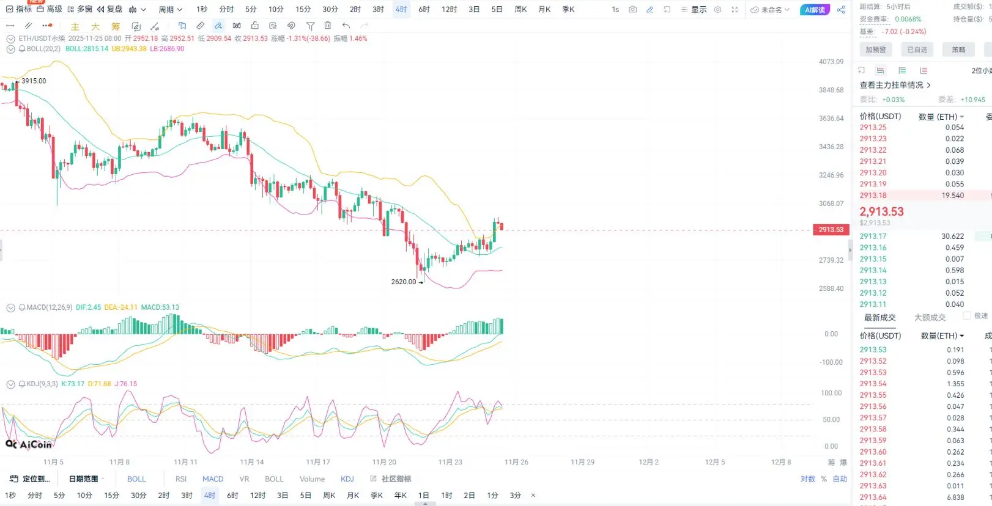Switch to 15分 timeframe in top bar
992x506 pixels.
coord(303,9)
